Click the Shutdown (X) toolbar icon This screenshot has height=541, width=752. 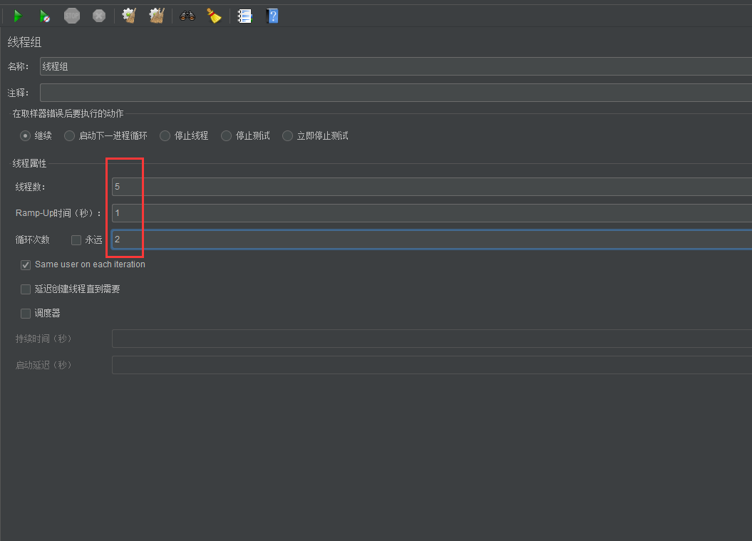[99, 16]
